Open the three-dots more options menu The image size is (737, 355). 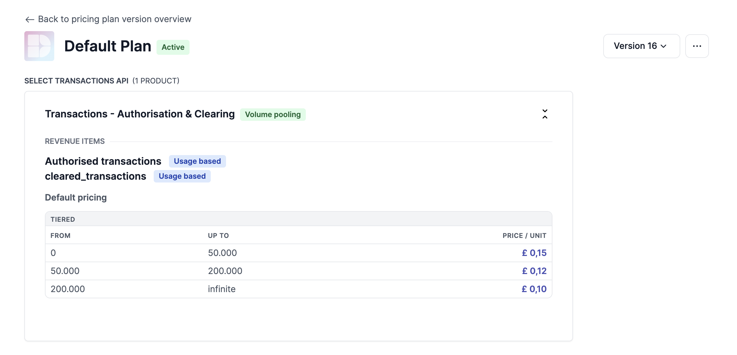click(x=697, y=46)
